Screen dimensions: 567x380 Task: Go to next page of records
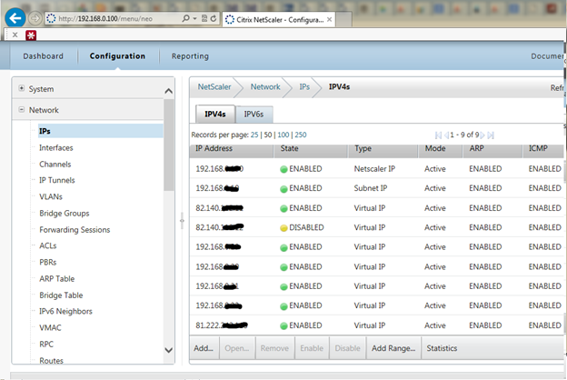[x=482, y=135]
